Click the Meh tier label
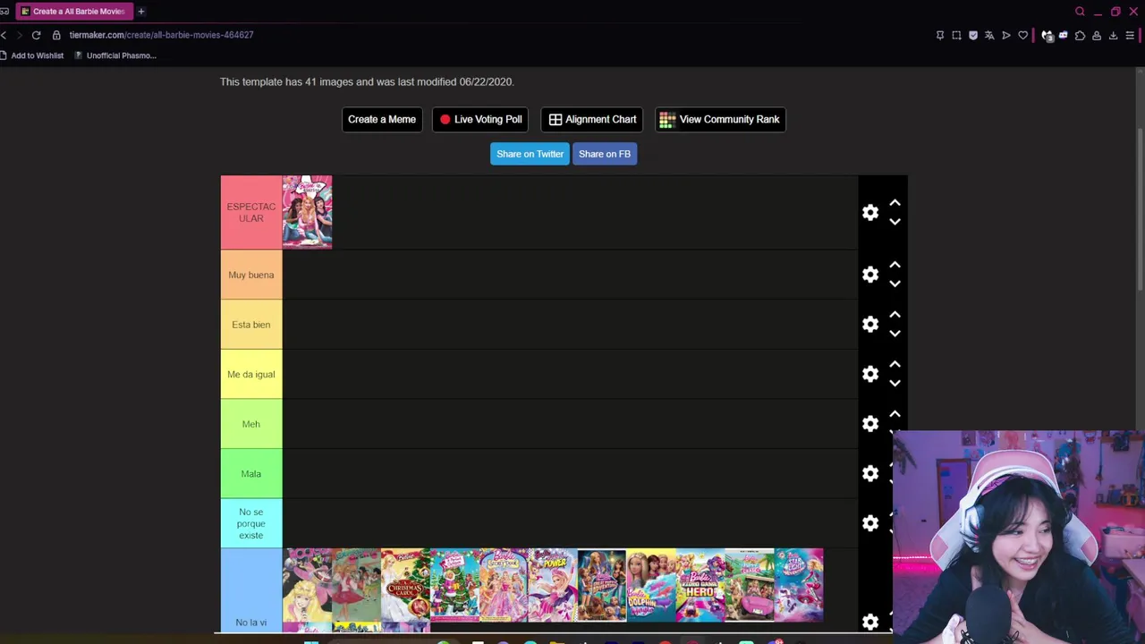1145x644 pixels. (251, 424)
